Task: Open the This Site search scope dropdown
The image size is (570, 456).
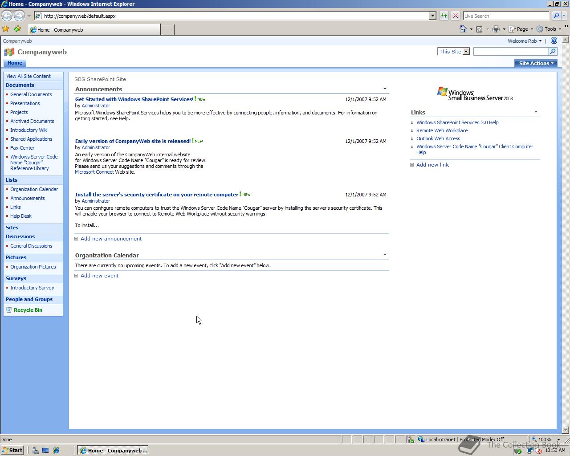Action: pos(466,52)
